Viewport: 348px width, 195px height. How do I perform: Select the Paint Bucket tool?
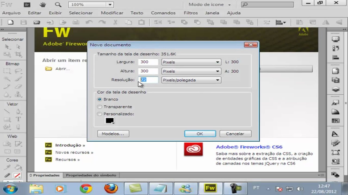click(x=18, y=167)
